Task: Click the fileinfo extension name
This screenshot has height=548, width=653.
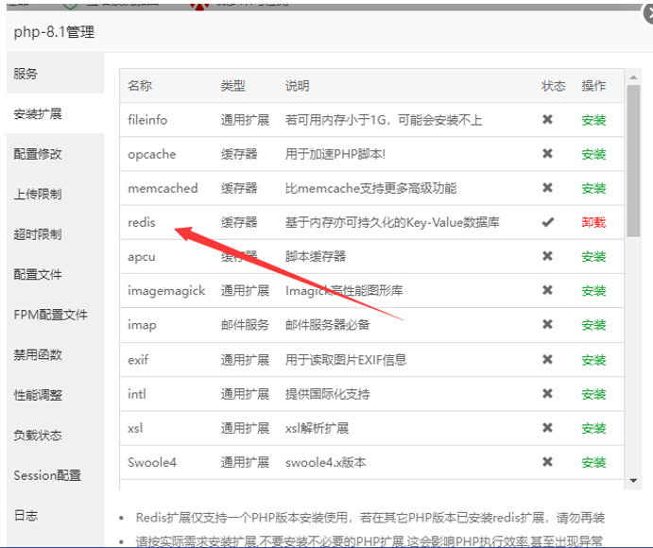Action: (x=147, y=120)
